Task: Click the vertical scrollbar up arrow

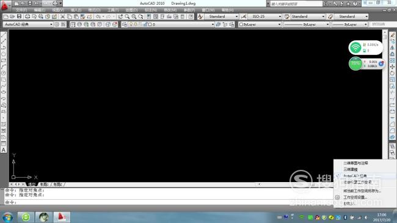Action: 385,32
